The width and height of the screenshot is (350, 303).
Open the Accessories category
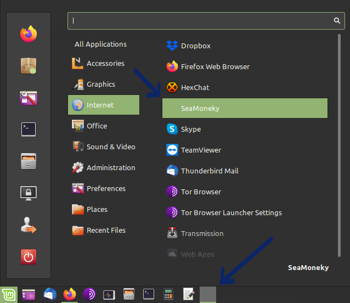[104, 64]
